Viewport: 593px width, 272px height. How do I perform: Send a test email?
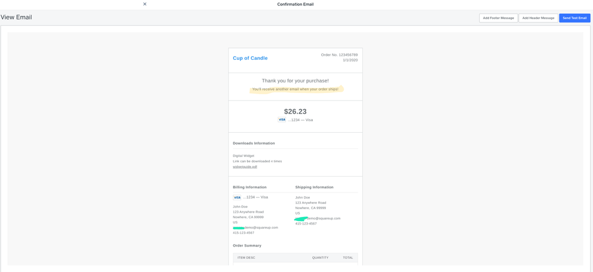coord(574,18)
